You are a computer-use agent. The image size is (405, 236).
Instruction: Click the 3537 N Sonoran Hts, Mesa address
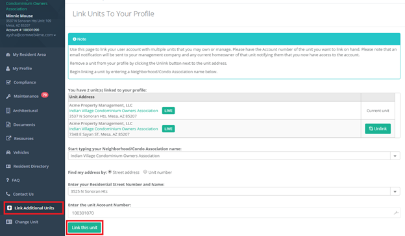pyautogui.click(x=103, y=116)
